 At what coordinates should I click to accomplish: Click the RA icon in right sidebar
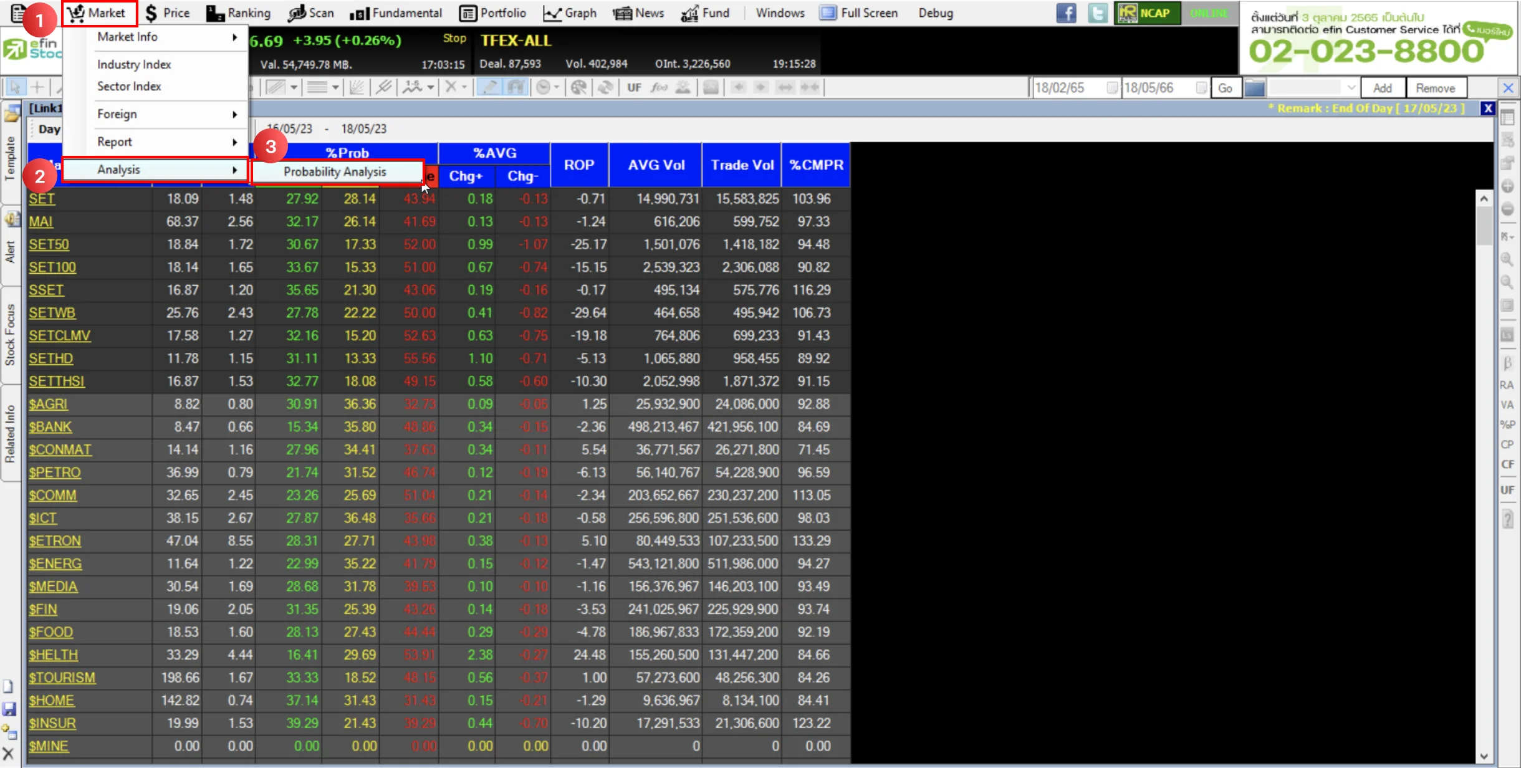pyautogui.click(x=1507, y=385)
